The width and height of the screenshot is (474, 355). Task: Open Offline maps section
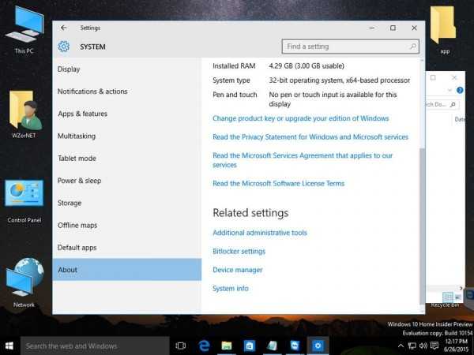126,226
